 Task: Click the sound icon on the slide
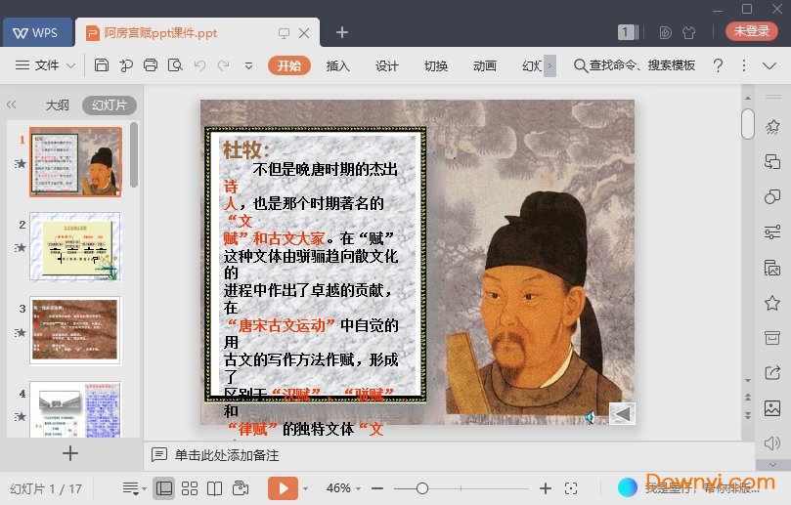pyautogui.click(x=590, y=417)
